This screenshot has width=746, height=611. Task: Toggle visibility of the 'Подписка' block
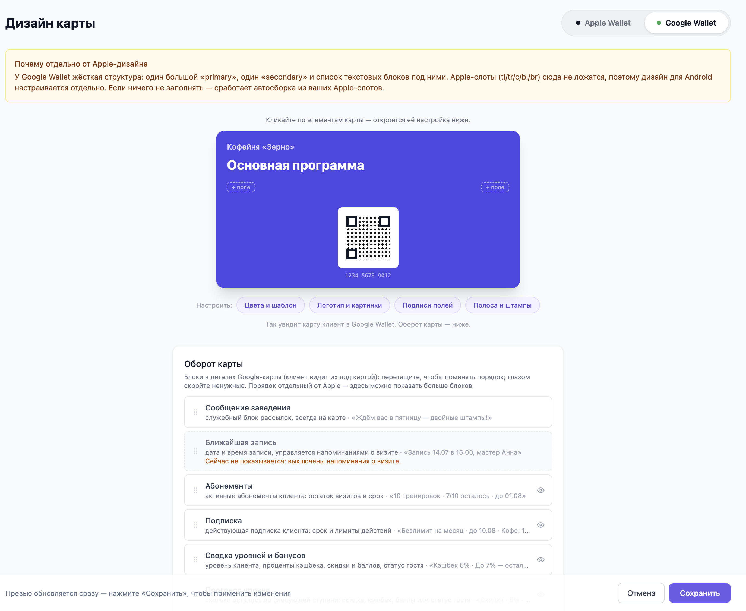[541, 525]
